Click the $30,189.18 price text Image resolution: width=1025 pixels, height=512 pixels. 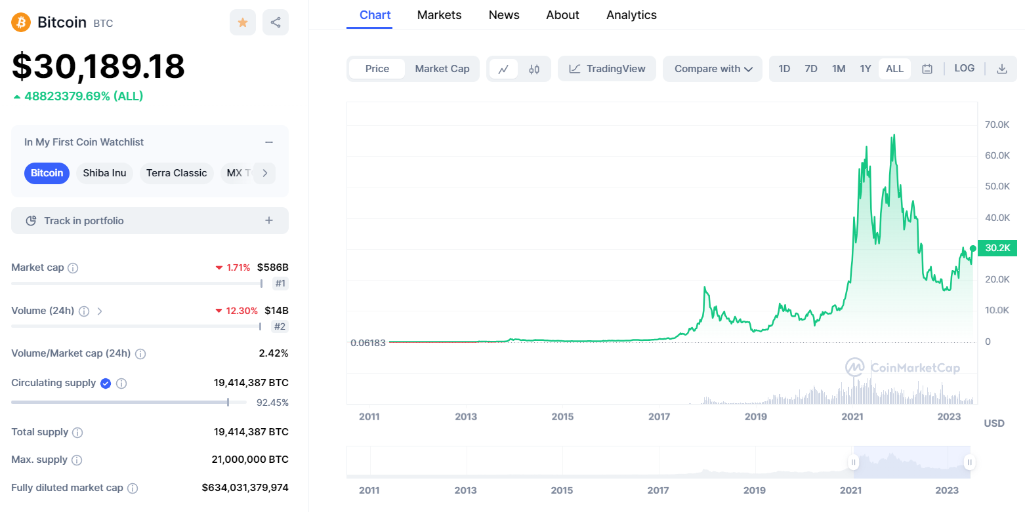pos(98,66)
